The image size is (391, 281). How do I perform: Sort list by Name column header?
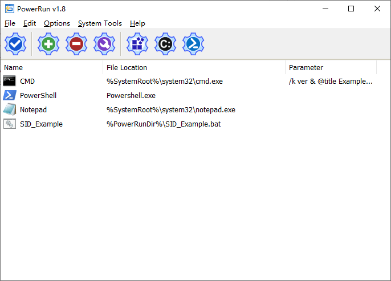(51, 67)
